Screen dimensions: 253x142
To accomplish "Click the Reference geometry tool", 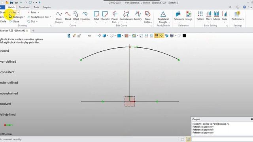I will coord(179,16).
